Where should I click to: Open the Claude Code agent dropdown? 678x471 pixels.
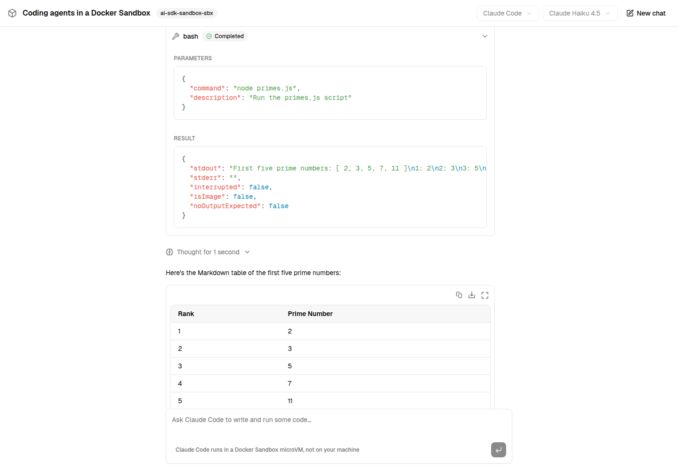coord(508,13)
